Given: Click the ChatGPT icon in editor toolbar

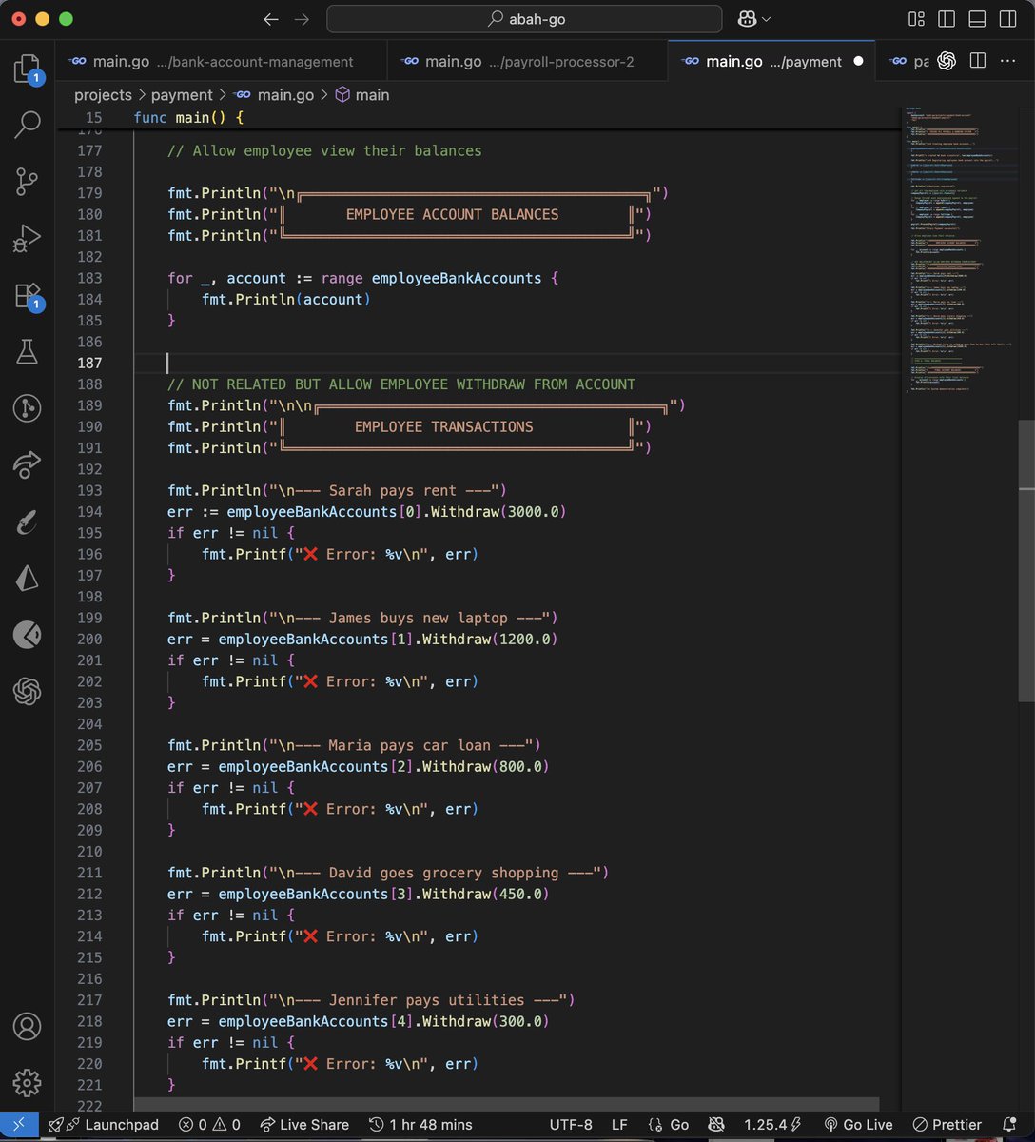Looking at the screenshot, I should pos(946,61).
